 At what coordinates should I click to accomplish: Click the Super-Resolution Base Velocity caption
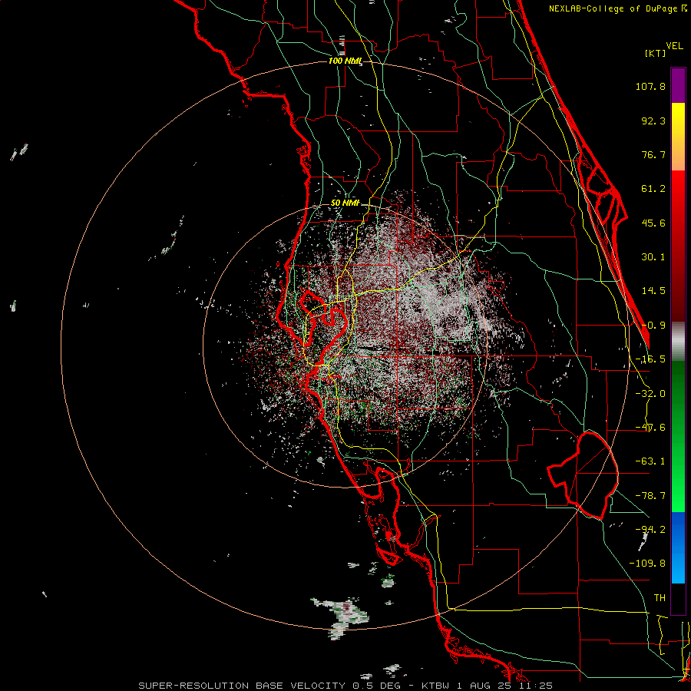click(345, 686)
